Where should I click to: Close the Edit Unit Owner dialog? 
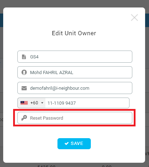pyautogui.click(x=134, y=17)
